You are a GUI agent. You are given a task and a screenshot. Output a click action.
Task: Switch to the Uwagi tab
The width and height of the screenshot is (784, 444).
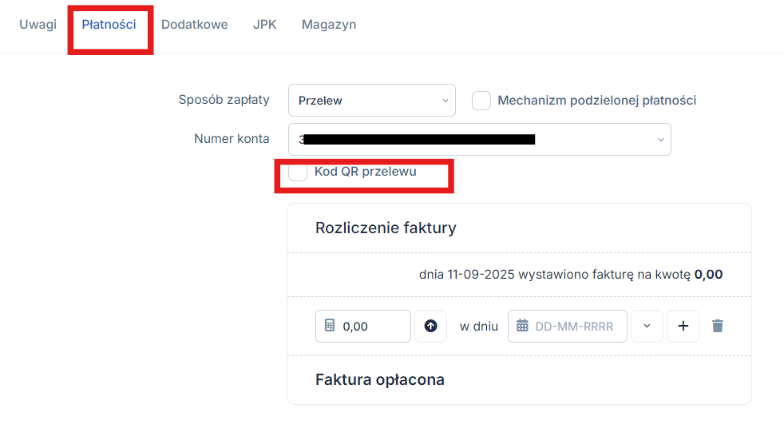(38, 25)
